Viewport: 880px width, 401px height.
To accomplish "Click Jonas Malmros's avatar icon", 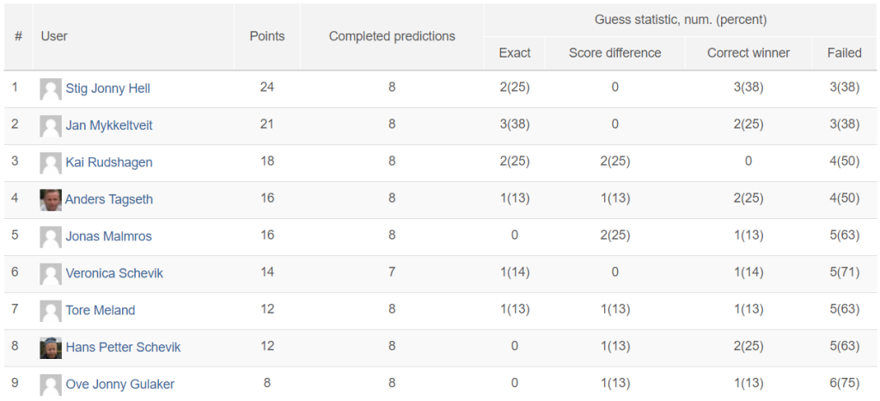I will point(51,237).
